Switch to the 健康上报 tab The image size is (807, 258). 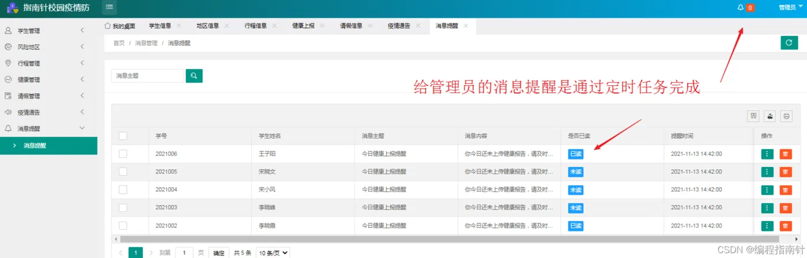[303, 26]
